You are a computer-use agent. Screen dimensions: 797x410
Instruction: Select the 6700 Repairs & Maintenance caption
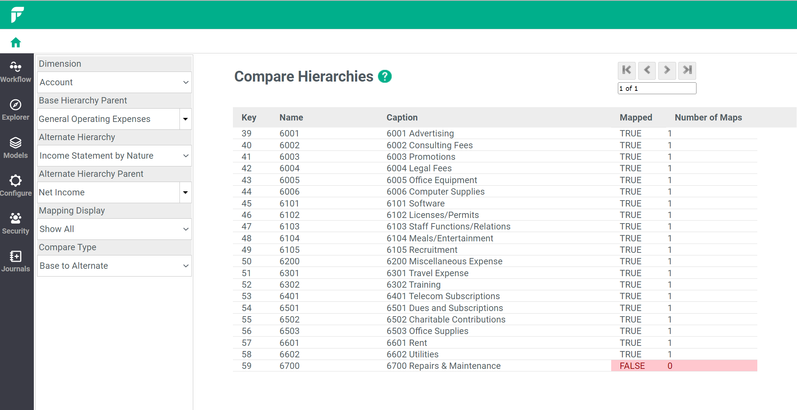tap(444, 366)
